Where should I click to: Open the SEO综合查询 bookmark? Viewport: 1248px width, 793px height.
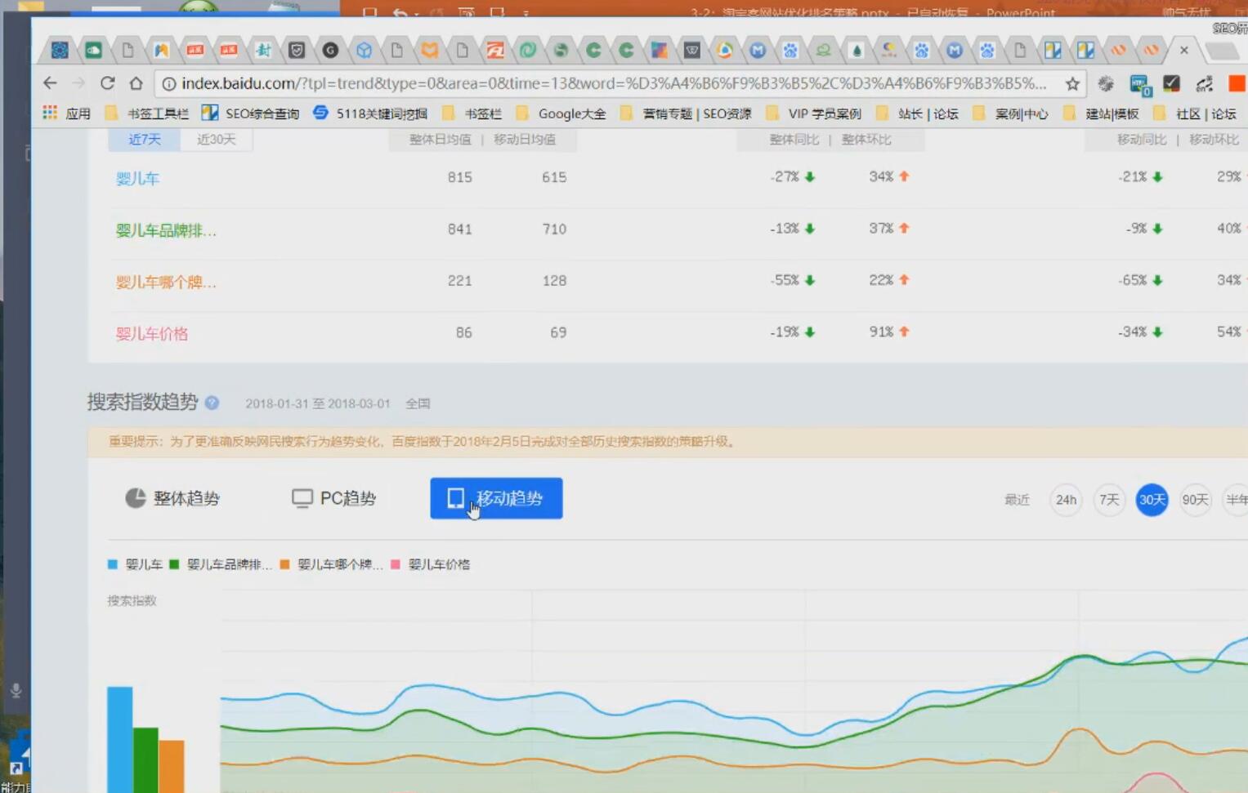(251, 114)
